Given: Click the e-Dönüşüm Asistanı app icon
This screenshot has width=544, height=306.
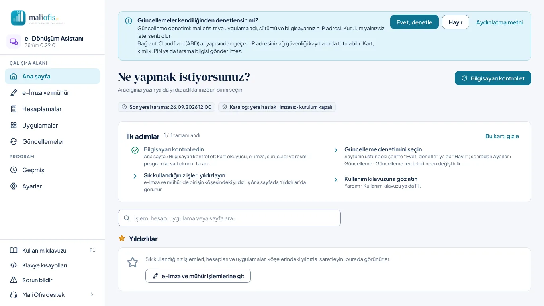Looking at the screenshot, I should click(14, 41).
